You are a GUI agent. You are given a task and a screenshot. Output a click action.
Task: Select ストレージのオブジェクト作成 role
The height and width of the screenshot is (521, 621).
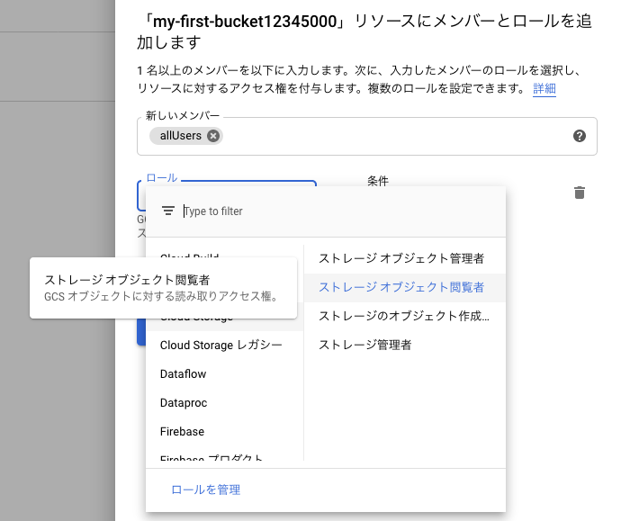coord(405,316)
